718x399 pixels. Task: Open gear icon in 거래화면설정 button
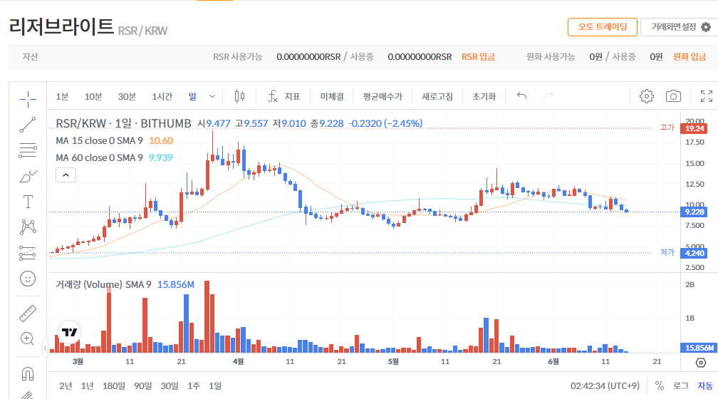(706, 27)
